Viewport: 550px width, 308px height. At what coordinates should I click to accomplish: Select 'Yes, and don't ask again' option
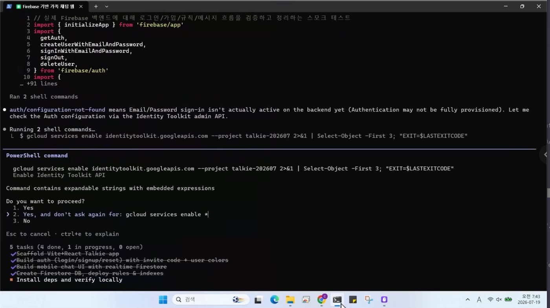click(x=110, y=214)
